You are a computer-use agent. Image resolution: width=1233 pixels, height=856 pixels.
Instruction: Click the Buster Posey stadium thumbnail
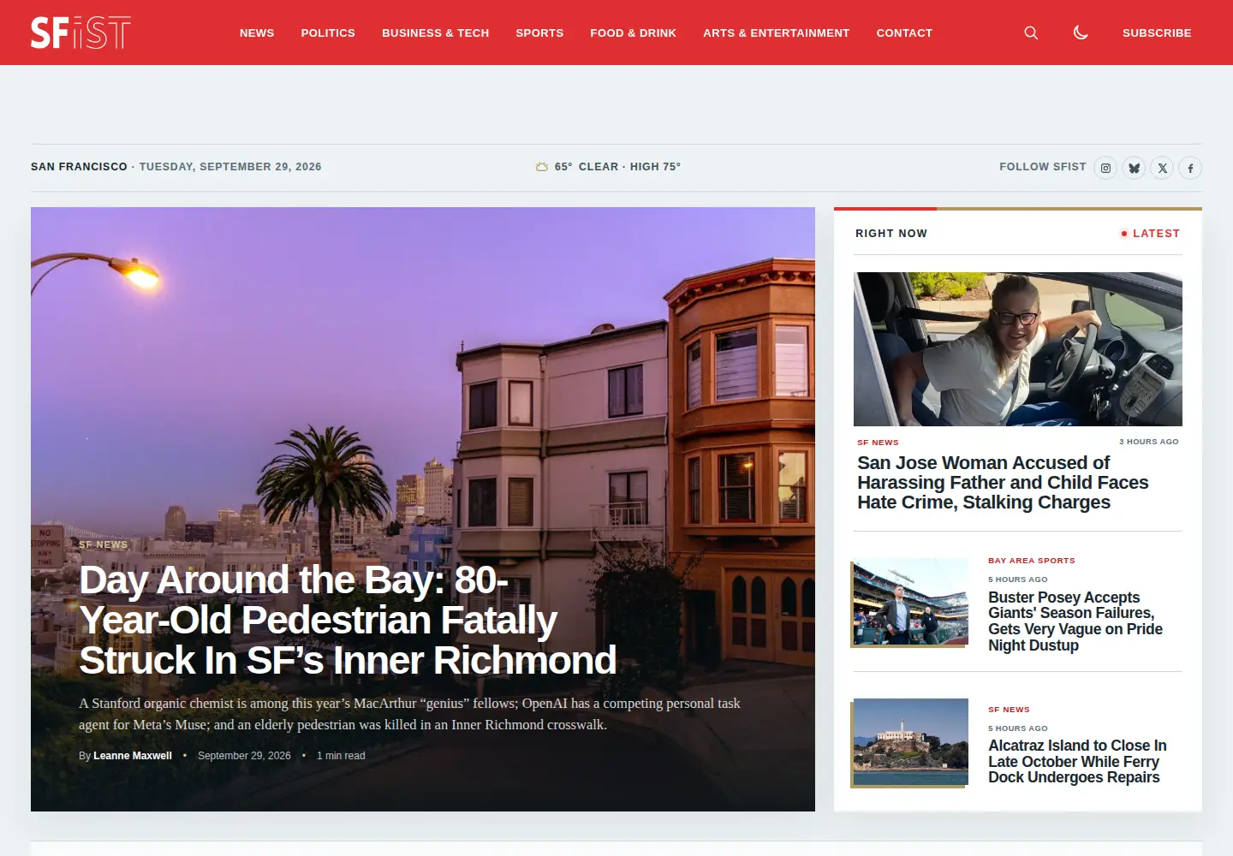pyautogui.click(x=911, y=602)
